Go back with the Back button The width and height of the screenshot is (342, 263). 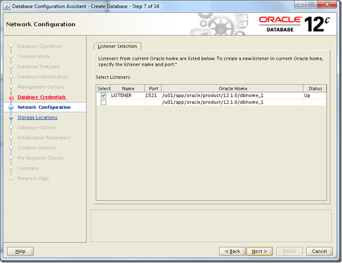click(232, 251)
